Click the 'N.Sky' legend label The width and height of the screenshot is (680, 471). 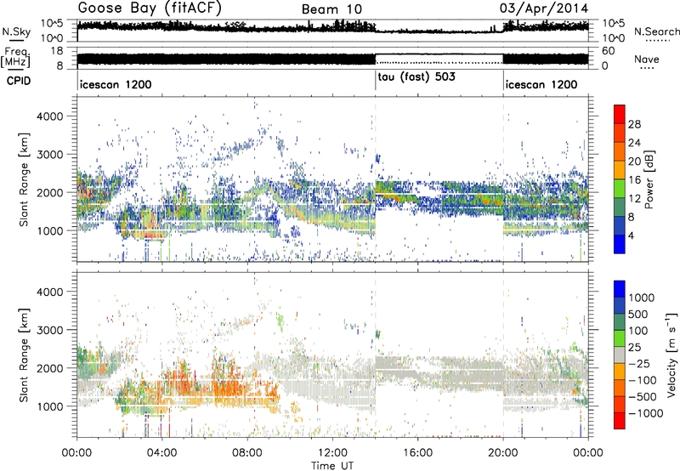click(x=16, y=31)
